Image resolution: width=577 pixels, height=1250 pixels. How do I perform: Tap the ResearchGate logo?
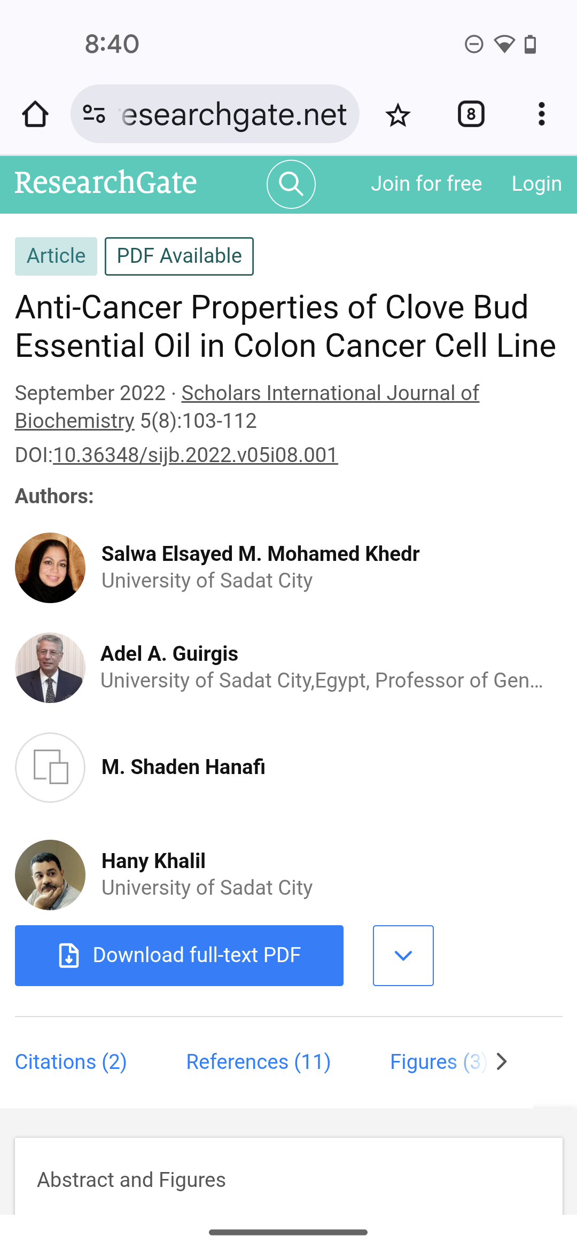point(106,183)
